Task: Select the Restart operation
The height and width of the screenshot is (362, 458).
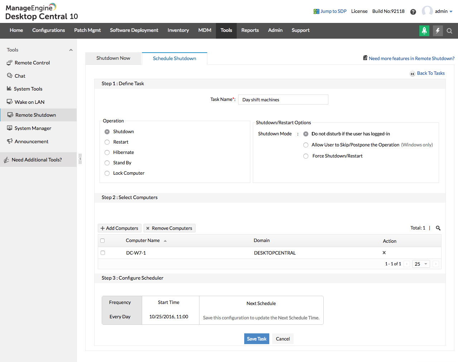Action: 107,142
